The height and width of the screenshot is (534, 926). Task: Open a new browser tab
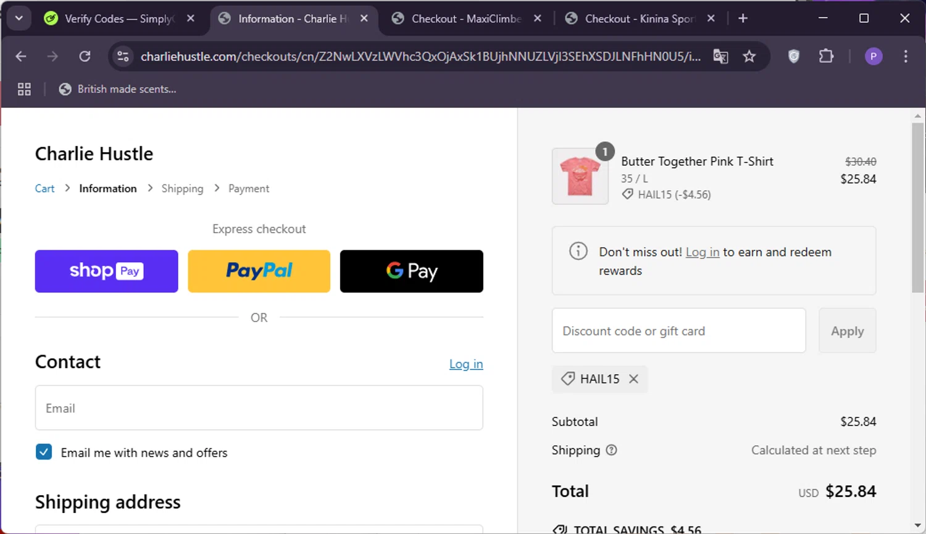click(x=743, y=18)
